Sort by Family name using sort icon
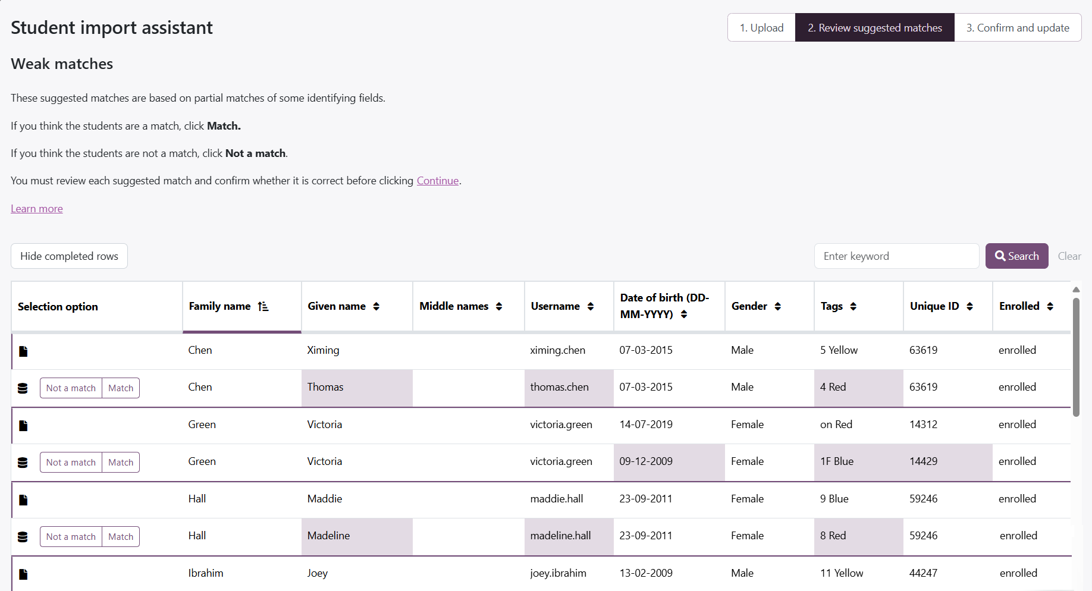This screenshot has width=1092, height=591. [263, 306]
